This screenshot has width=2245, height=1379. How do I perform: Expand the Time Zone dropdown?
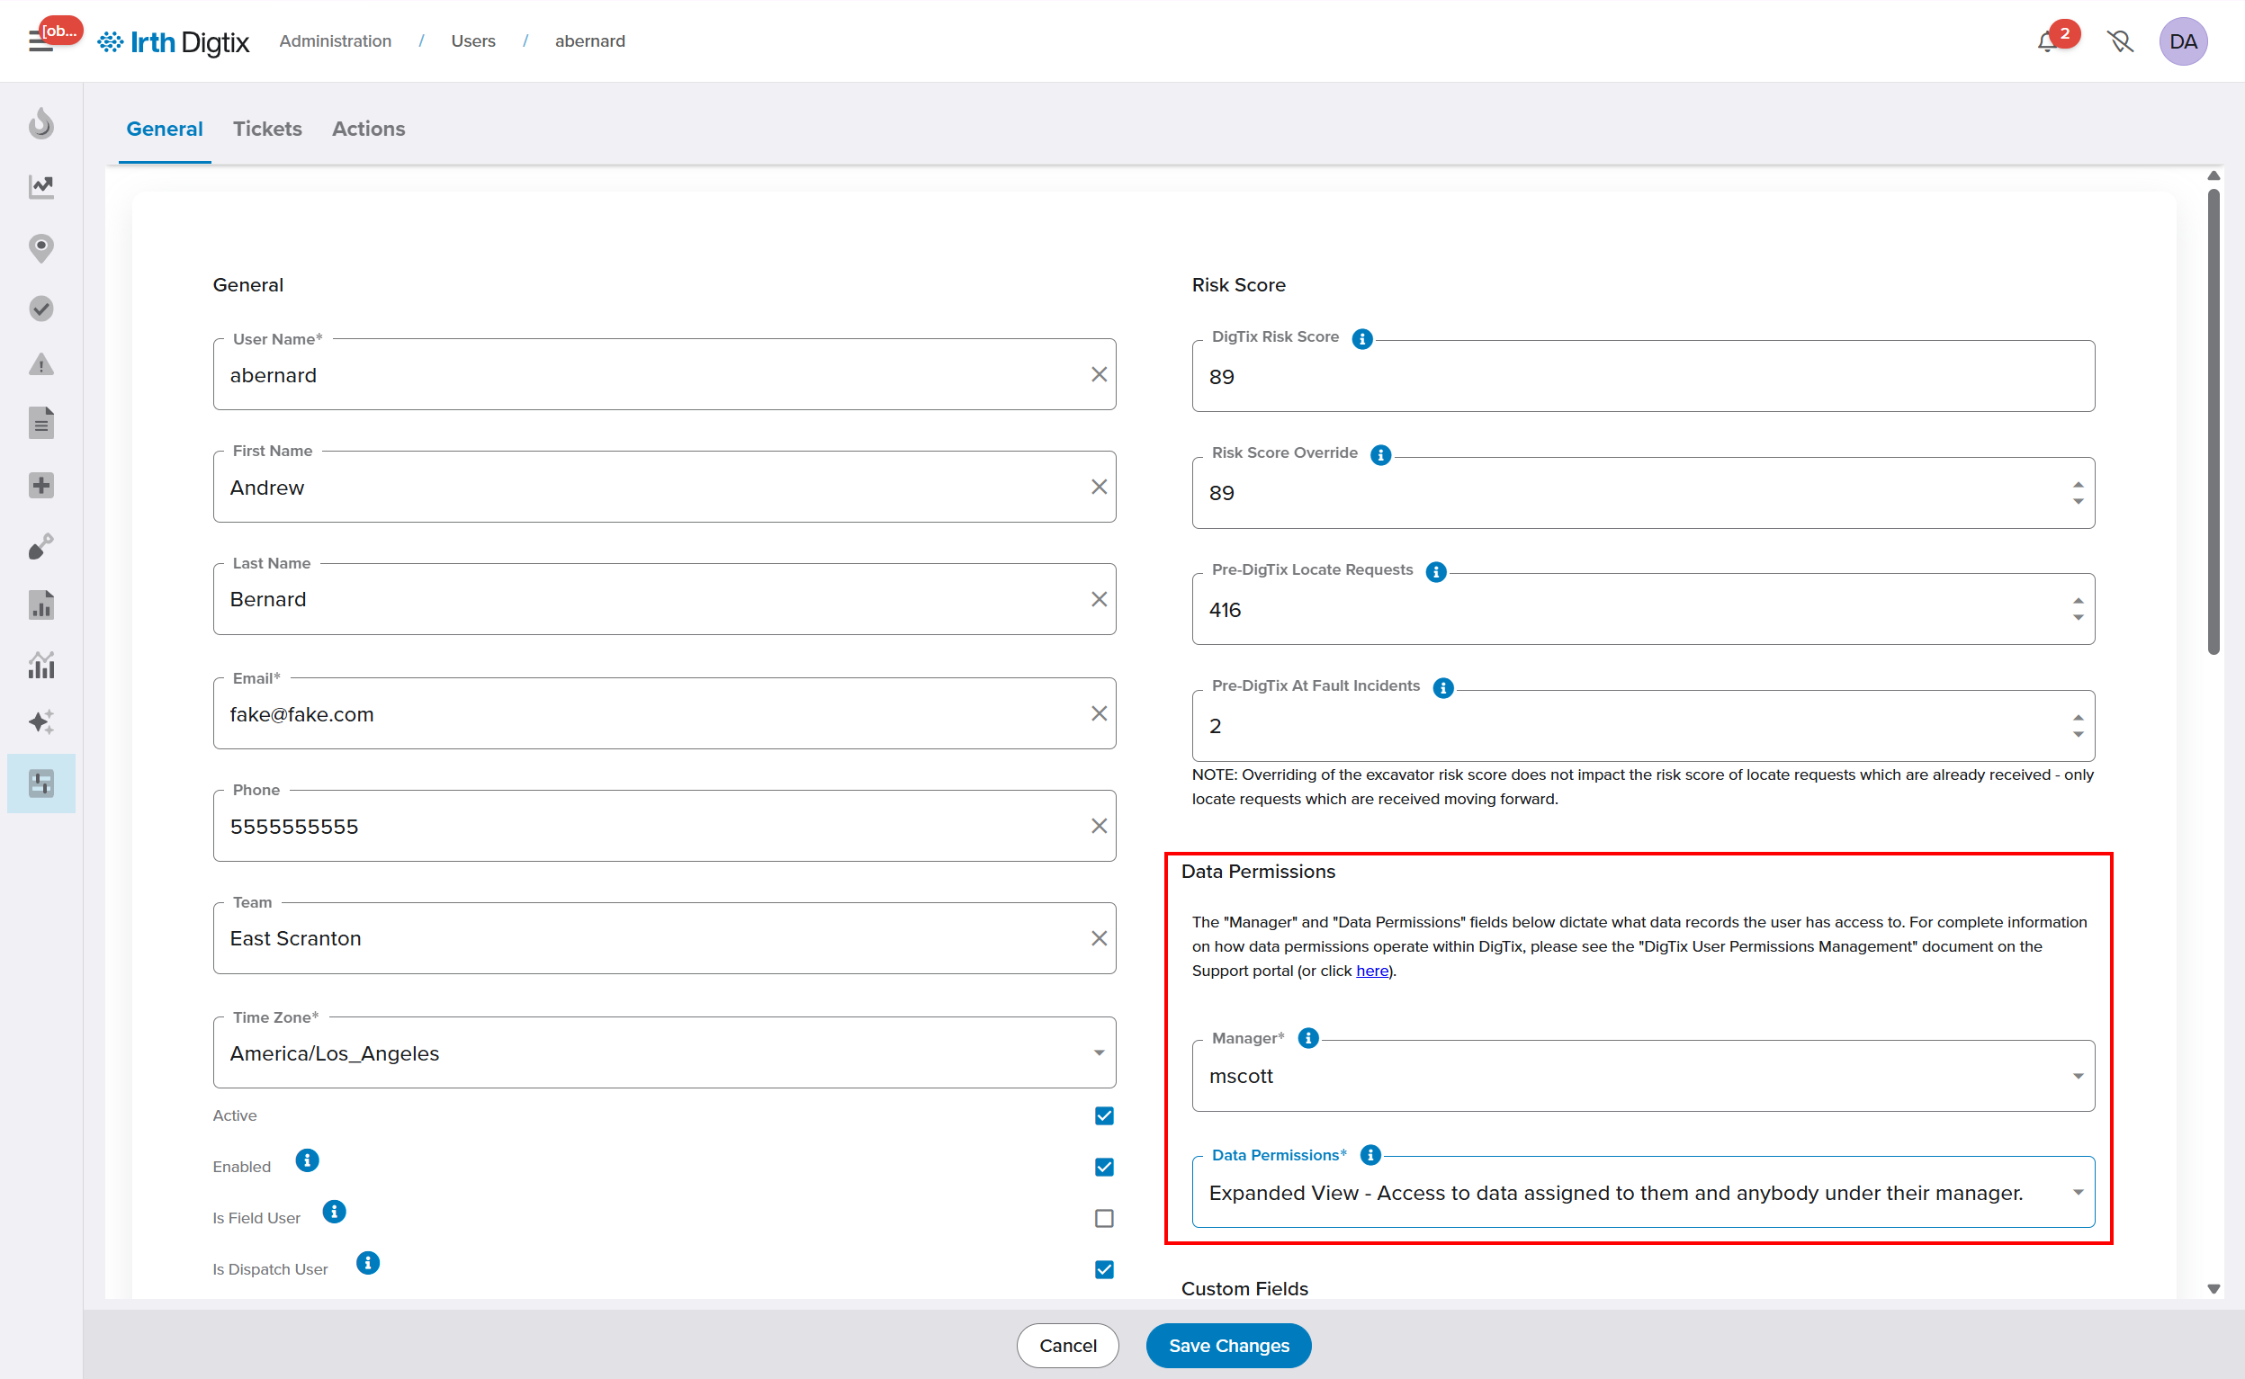1099,1053
